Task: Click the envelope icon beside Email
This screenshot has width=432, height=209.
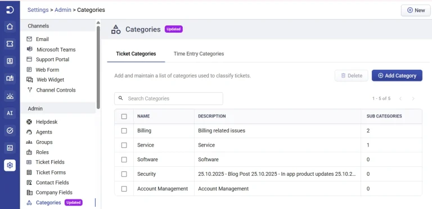Action: click(x=29, y=39)
